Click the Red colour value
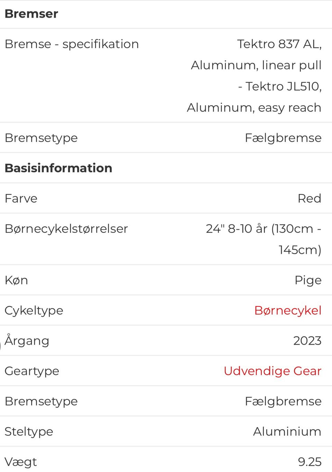The width and height of the screenshot is (332, 472). click(x=309, y=198)
